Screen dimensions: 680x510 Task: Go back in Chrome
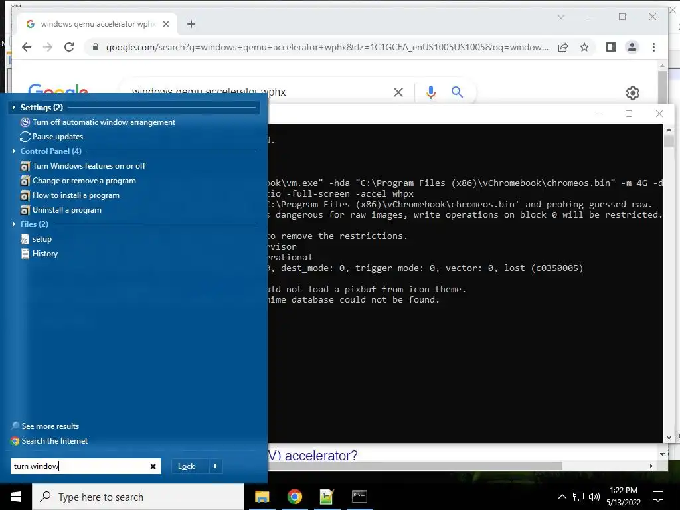click(x=27, y=47)
